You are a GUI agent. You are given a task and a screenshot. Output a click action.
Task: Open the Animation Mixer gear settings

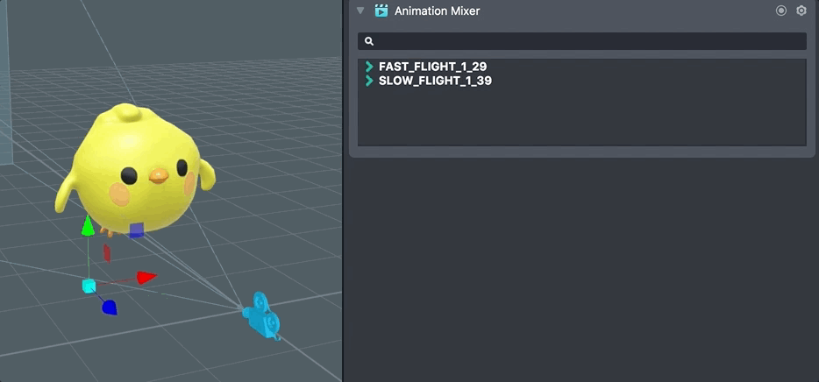(801, 11)
